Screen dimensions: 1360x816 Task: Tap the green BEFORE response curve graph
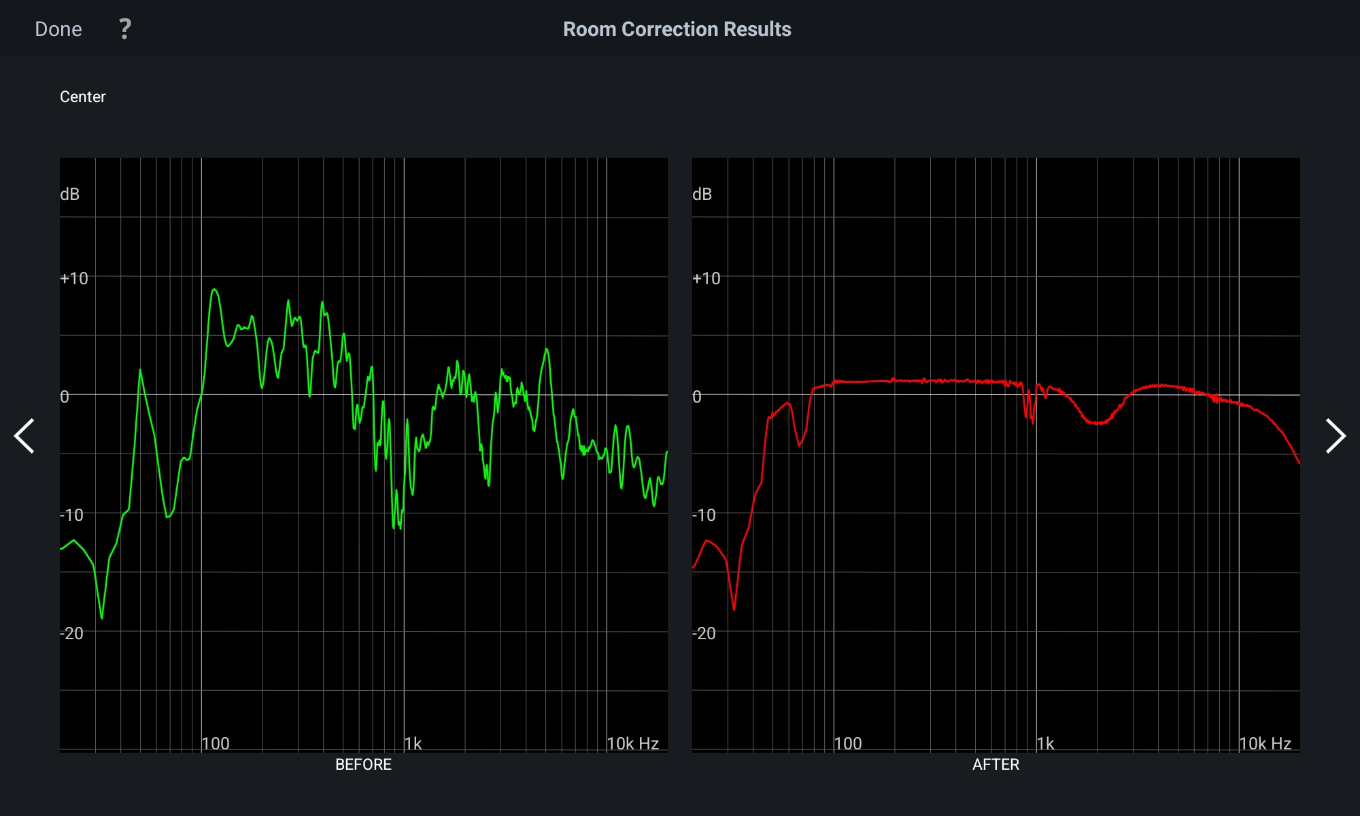coord(364,454)
